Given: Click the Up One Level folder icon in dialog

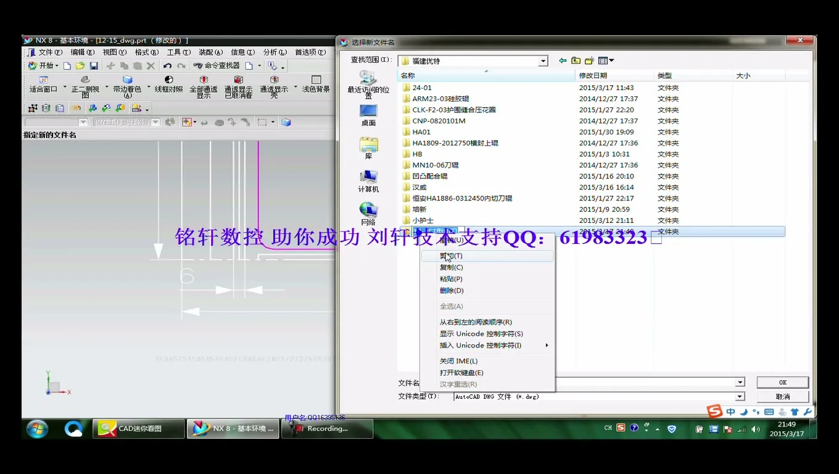Looking at the screenshot, I should (575, 60).
